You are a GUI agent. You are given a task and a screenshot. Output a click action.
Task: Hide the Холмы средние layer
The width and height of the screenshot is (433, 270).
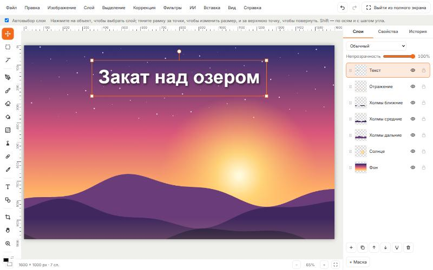pos(413,119)
